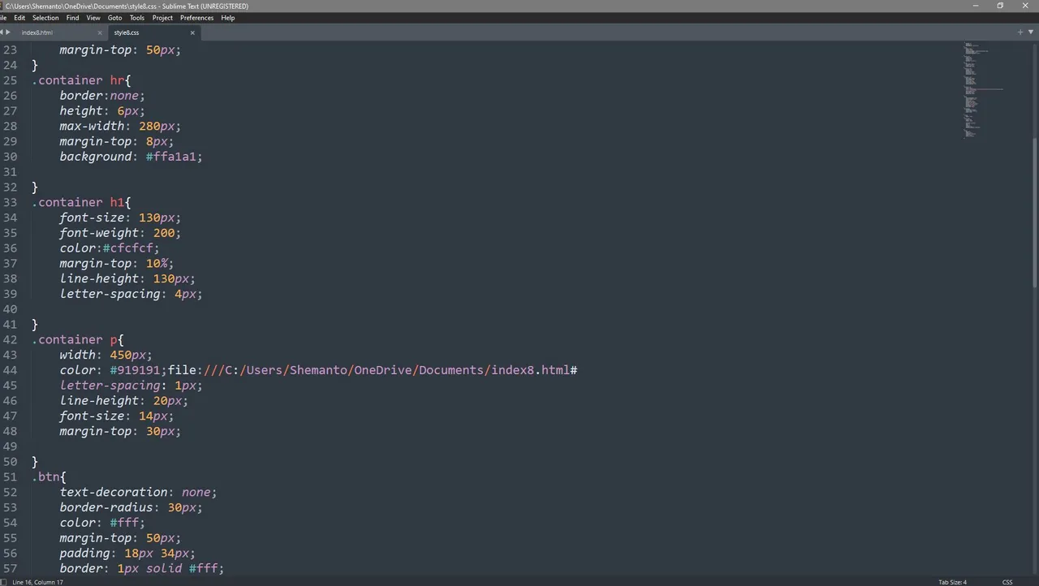The image size is (1039, 586).
Task: Click the minimap code overview
Action: click(984, 89)
